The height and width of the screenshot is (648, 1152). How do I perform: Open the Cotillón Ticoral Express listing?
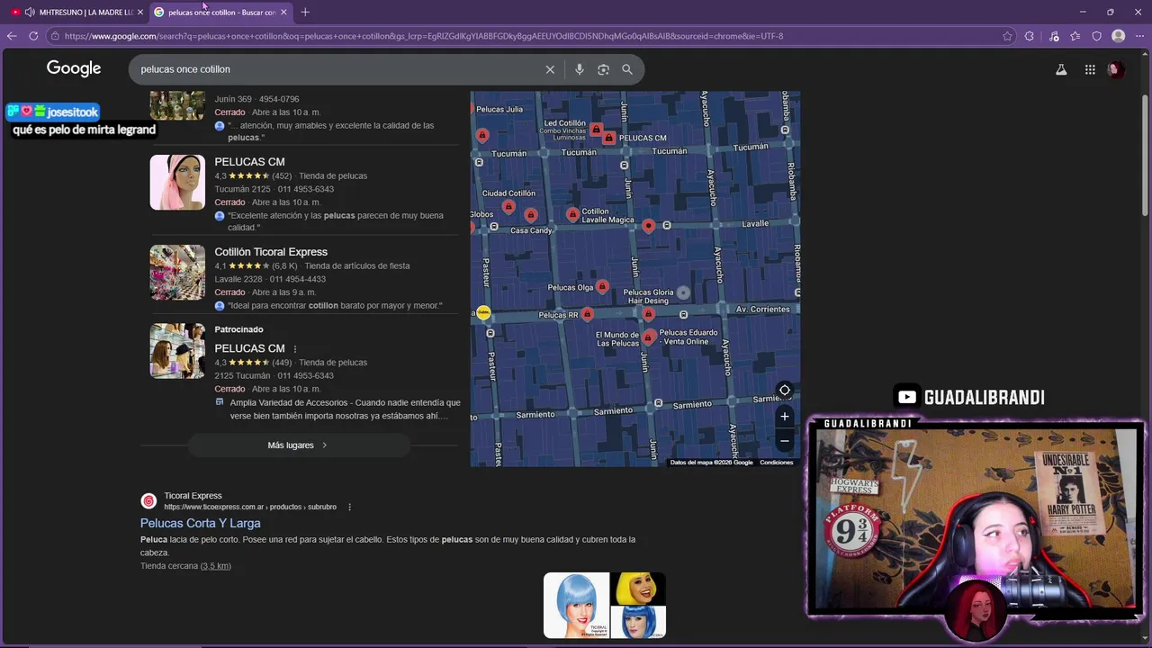coord(271,252)
